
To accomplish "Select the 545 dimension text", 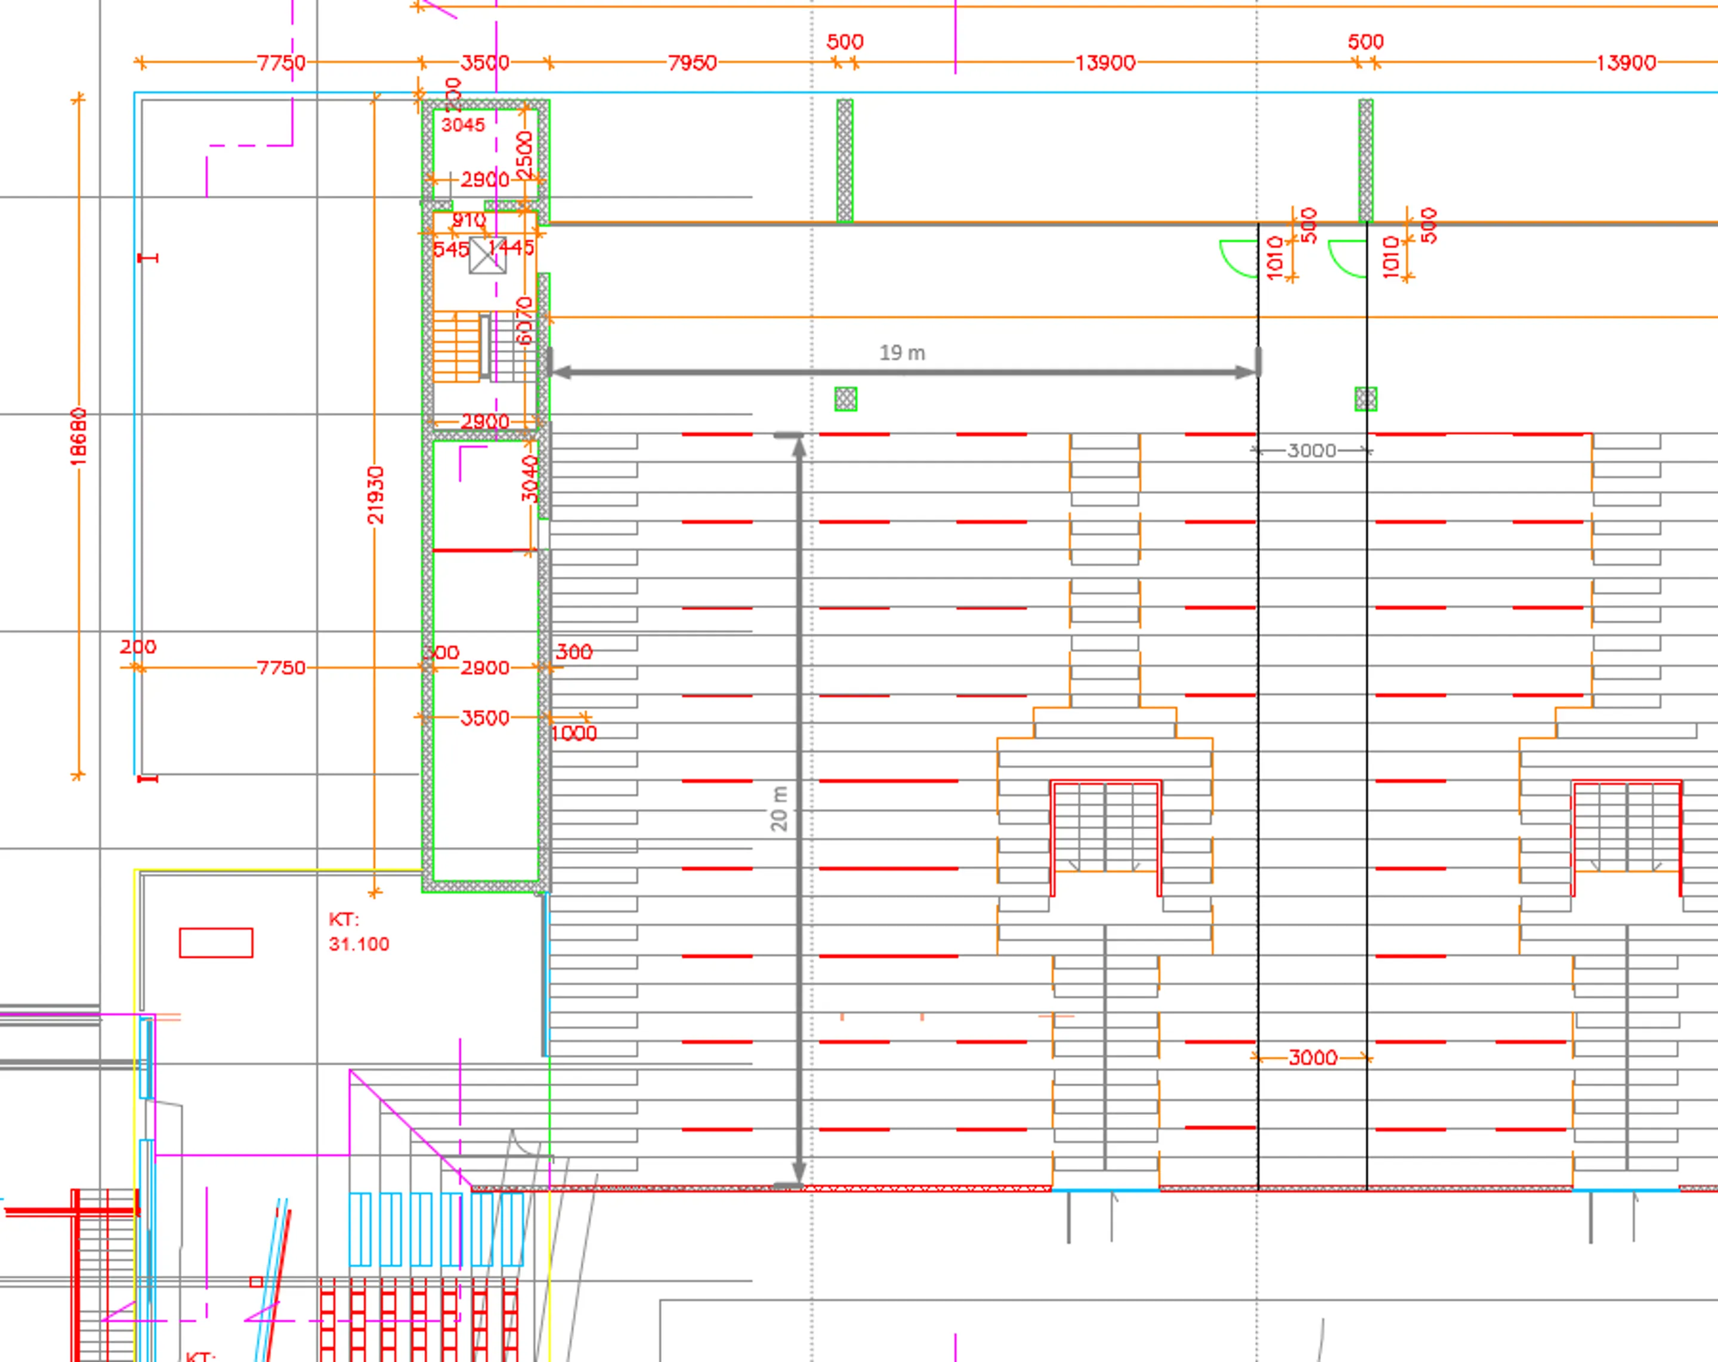I will 451,249.
